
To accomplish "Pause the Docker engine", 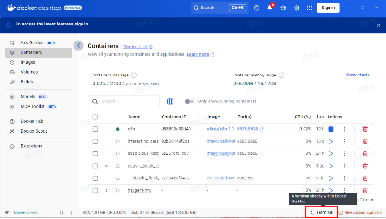I will coord(61,212).
